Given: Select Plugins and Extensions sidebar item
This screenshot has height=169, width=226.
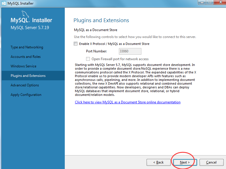Looking at the screenshot, I should pyautogui.click(x=33, y=76).
